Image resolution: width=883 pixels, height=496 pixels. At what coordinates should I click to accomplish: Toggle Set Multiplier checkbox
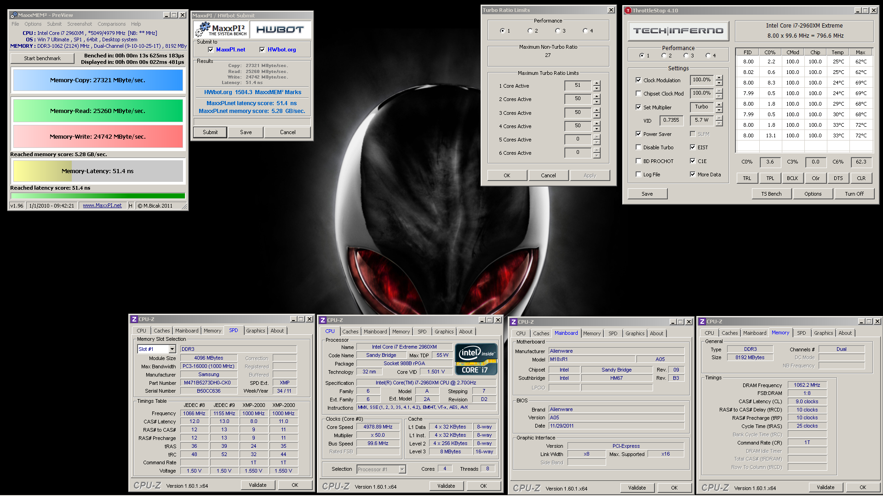(x=638, y=107)
